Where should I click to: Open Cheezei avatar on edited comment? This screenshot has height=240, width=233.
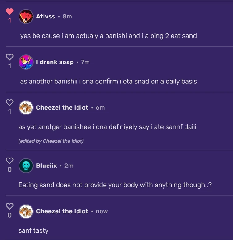[26, 108]
